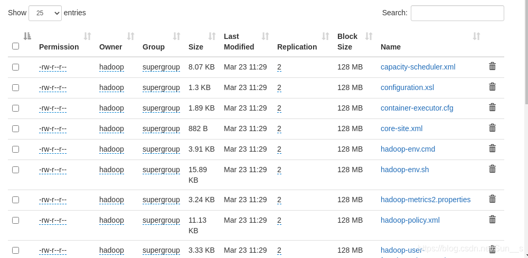The image size is (528, 258).
Task: Sort table by the Size column
Action: pyautogui.click(x=196, y=47)
